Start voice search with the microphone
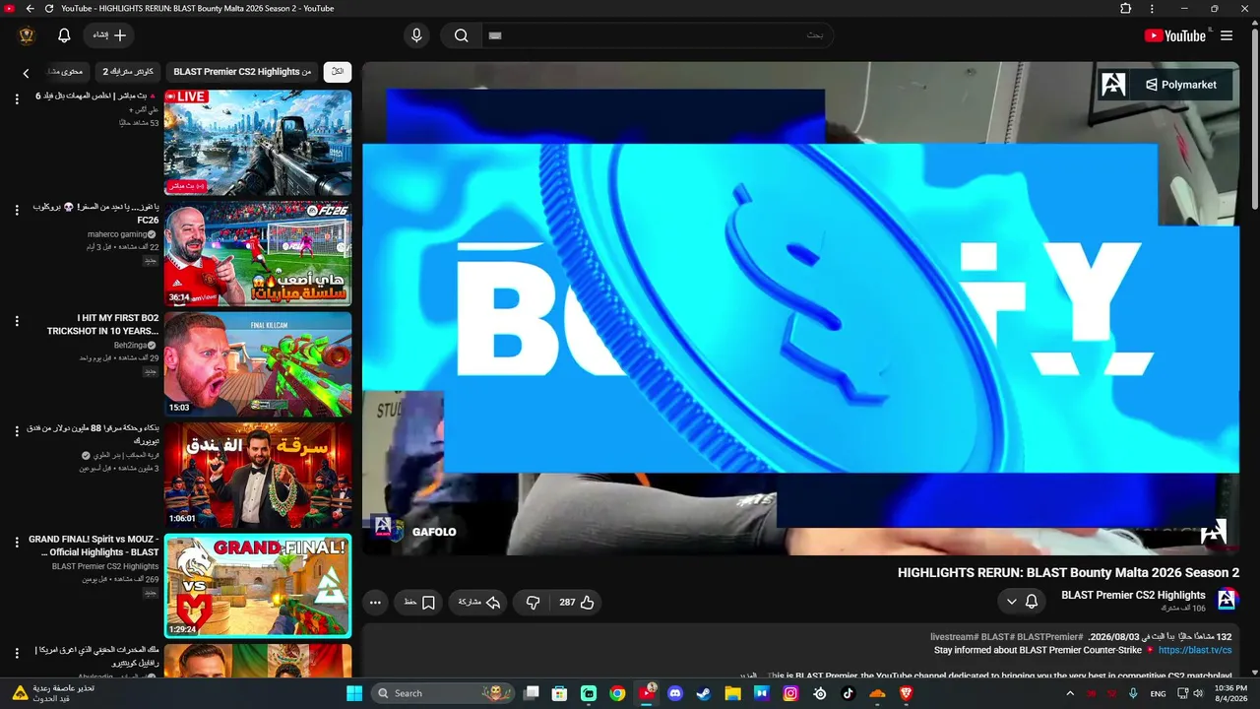Image resolution: width=1260 pixels, height=709 pixels. 416,35
